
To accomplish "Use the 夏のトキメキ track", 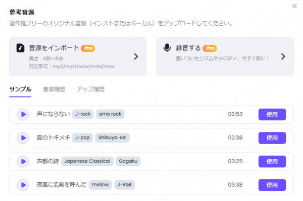I will click(272, 138).
